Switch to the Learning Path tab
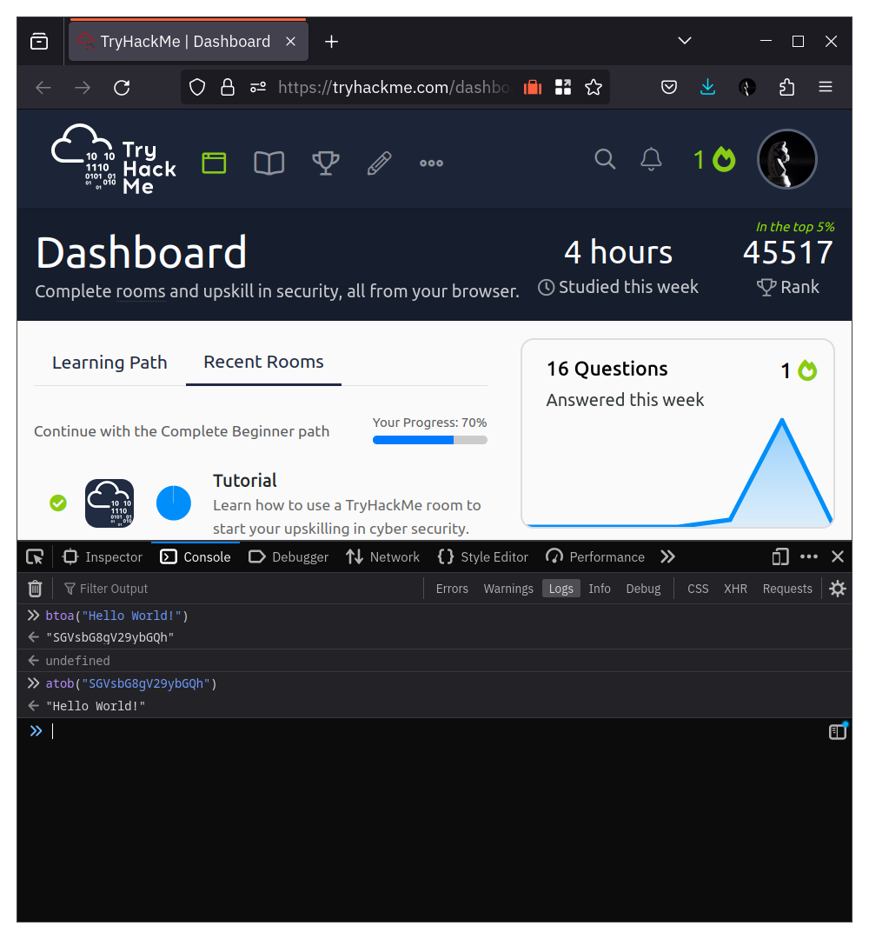The height and width of the screenshot is (939, 869). (109, 363)
